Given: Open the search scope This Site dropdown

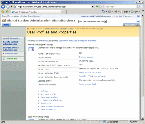Looking at the screenshot, I should (x=93, y=21).
